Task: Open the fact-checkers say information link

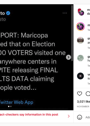Action: pyautogui.click(x=29, y=114)
